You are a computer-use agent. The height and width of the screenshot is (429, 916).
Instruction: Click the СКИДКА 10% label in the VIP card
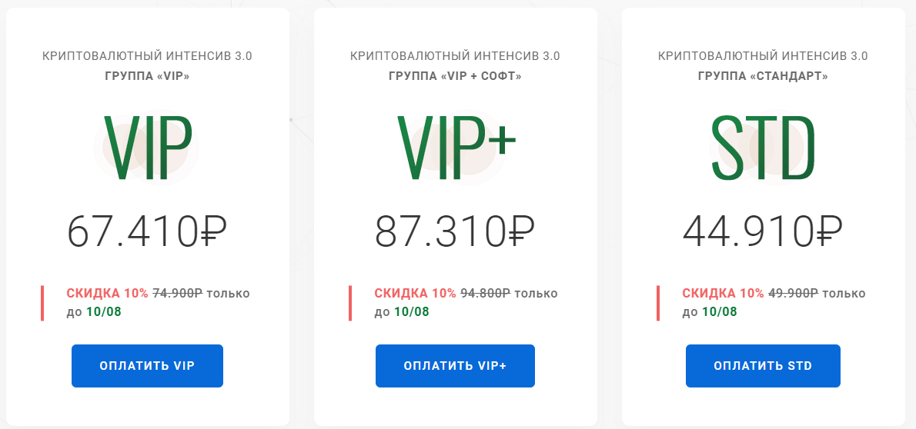108,294
